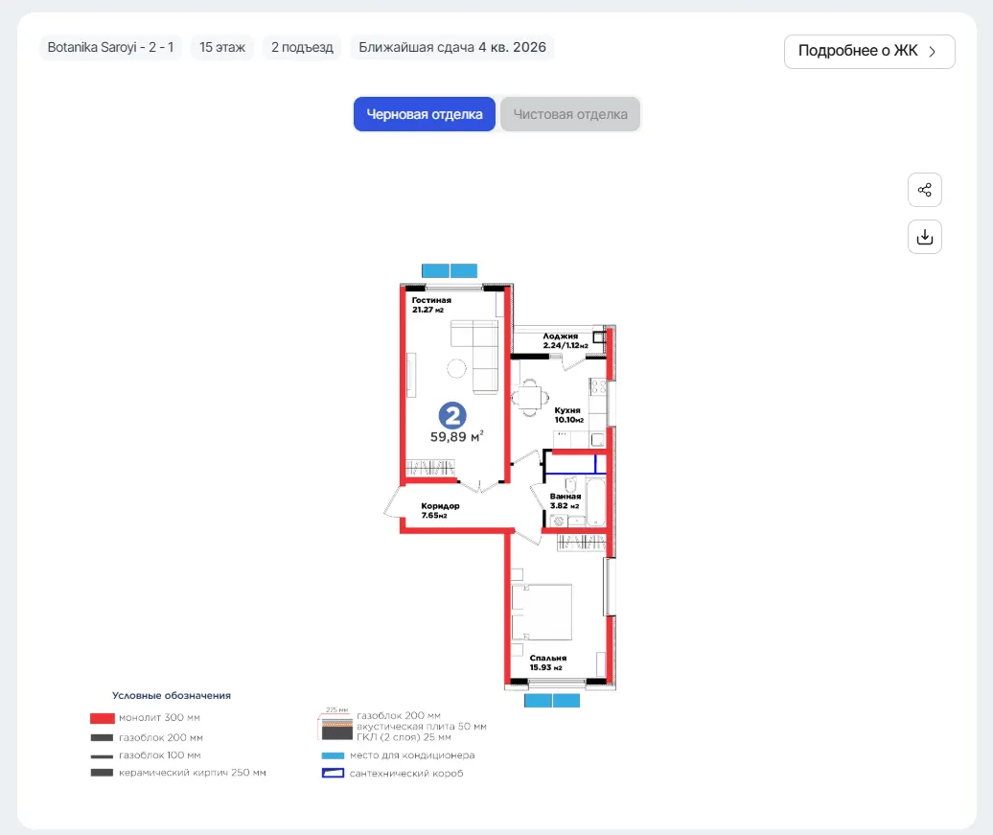Switch to Чистовая отделка finish
Image resolution: width=993 pixels, height=835 pixels.
point(570,114)
